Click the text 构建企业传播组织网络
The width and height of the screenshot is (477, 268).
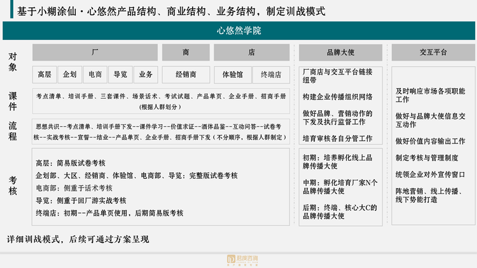(337, 97)
